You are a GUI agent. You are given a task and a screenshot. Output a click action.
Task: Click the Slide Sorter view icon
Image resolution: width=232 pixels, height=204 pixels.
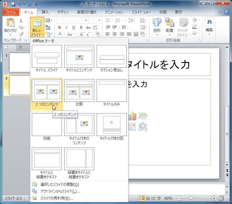click(148, 198)
